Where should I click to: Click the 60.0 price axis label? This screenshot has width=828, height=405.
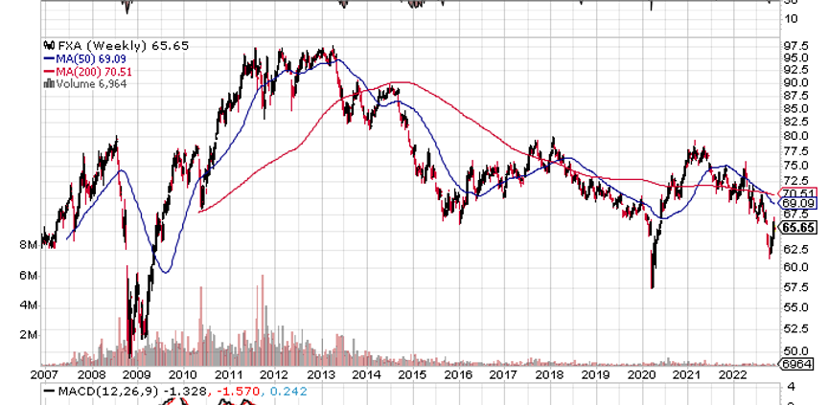tap(795, 267)
